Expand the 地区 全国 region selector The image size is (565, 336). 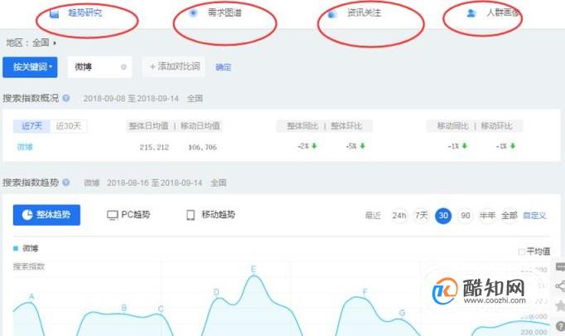click(x=31, y=42)
